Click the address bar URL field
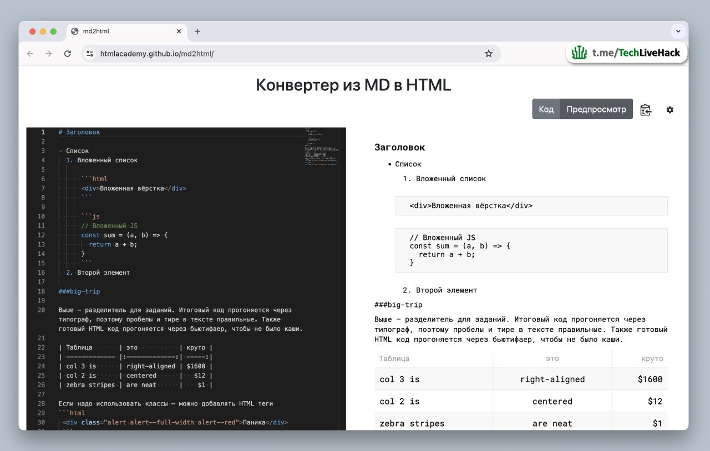Viewport: 710px width, 451px height. pos(292,54)
